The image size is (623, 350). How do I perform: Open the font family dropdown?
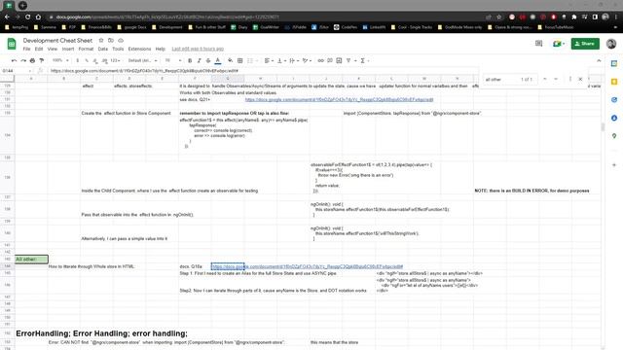point(143,60)
